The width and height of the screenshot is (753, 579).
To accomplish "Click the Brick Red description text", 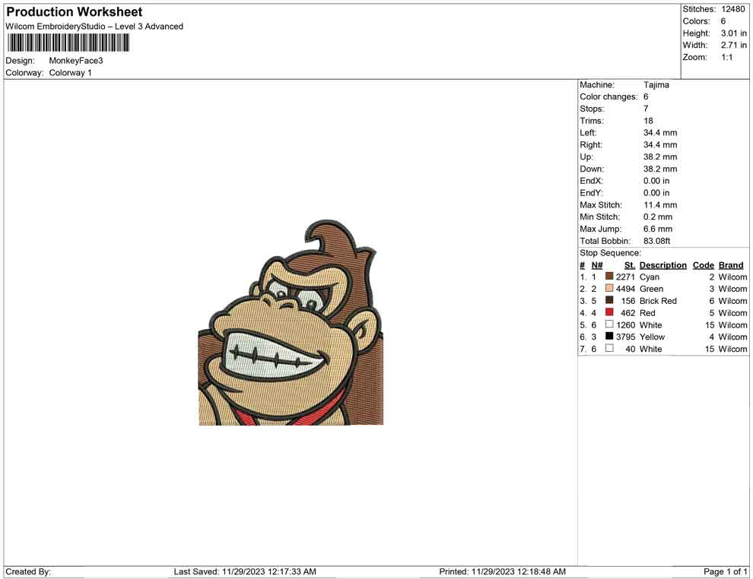I will click(x=658, y=301).
